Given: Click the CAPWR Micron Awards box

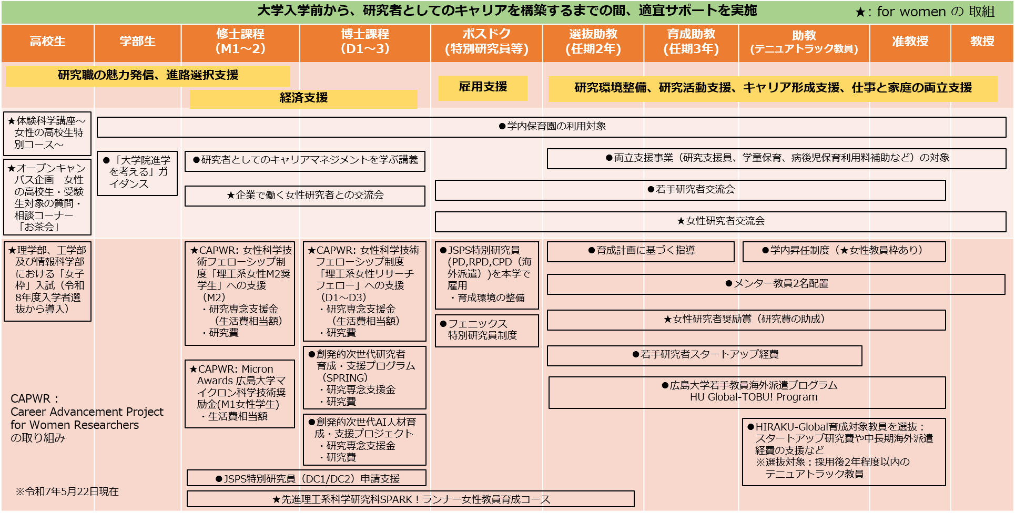Looking at the screenshot, I should 240,394.
